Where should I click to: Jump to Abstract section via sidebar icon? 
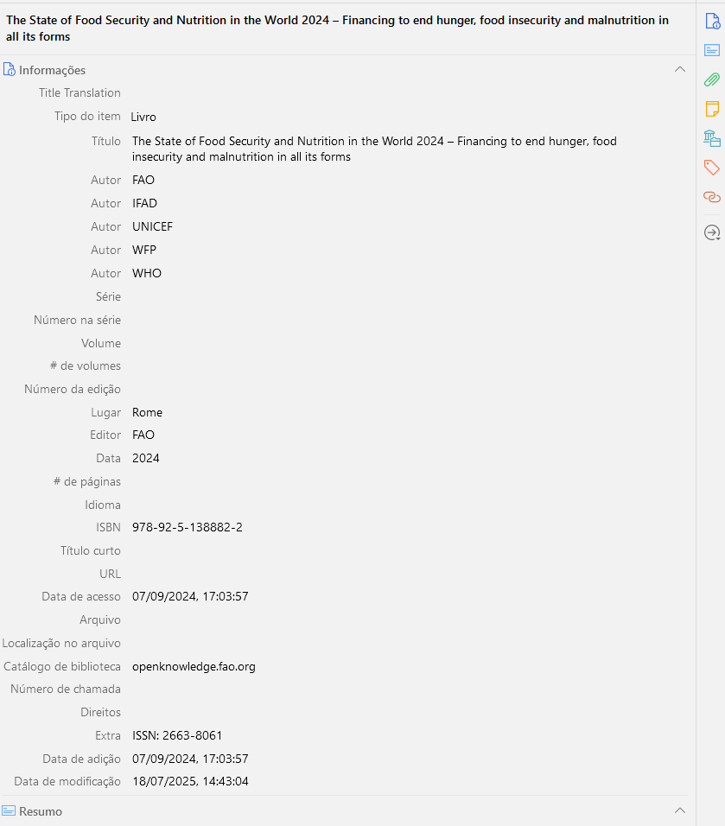(x=712, y=50)
